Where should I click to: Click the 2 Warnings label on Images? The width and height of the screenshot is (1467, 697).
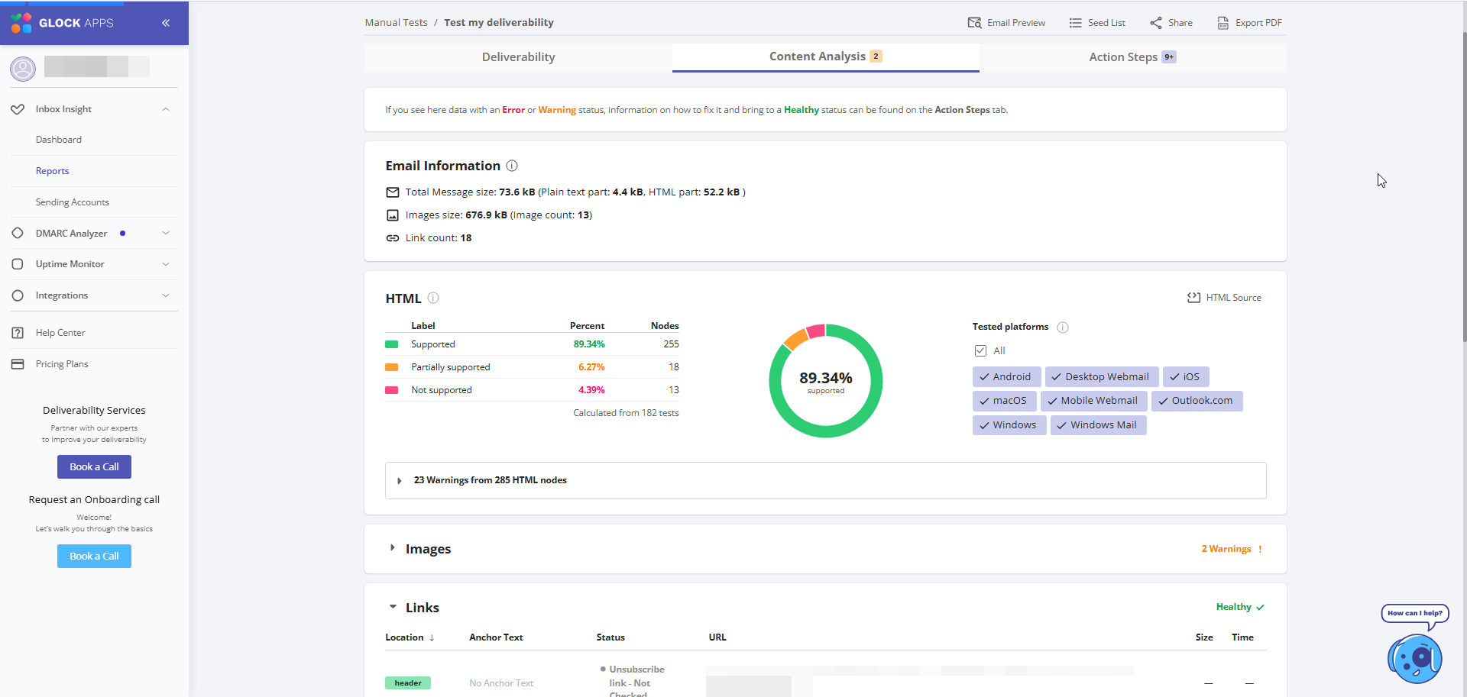1226,549
